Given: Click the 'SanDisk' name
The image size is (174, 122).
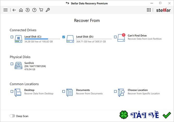Looking at the screenshot, I should [x=29, y=63].
